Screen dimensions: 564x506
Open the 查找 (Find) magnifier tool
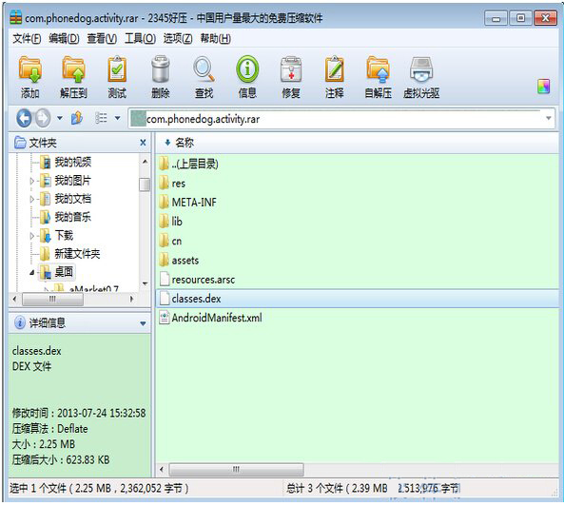[x=204, y=77]
